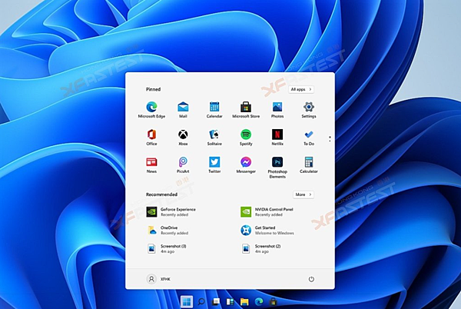Viewport: 461px width, 309px height.
Task: Launch the Calculator app
Action: [x=309, y=165]
